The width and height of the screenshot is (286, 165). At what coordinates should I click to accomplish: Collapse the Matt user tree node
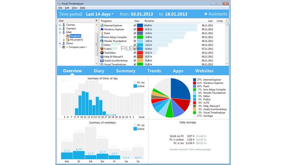pyautogui.click(x=60, y=32)
